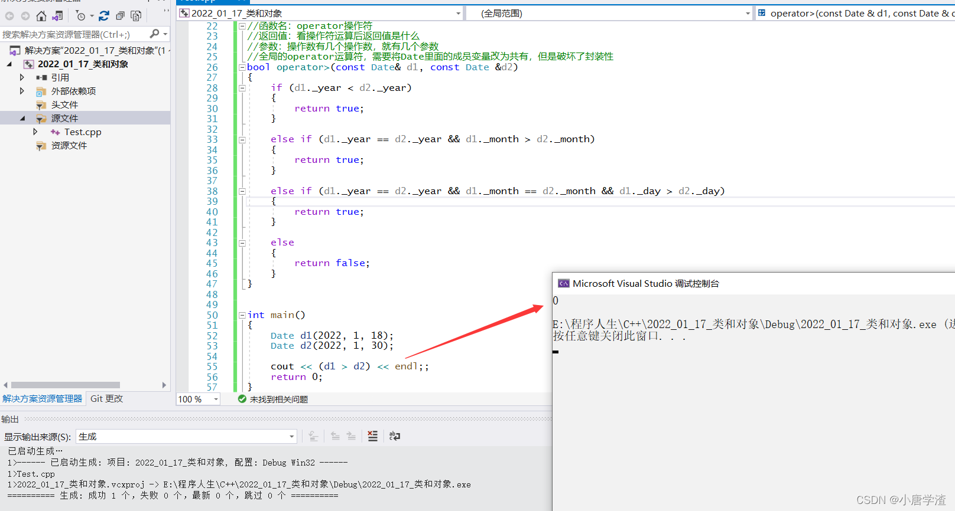Image resolution: width=955 pixels, height=511 pixels.
Task: Click 'cout << (d1 > d2) << endl;;' on line 55
Action: pyautogui.click(x=350, y=366)
